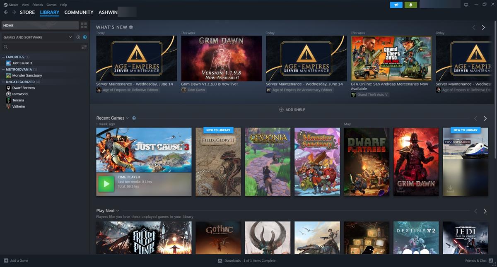This screenshot has width=497, height=267.
Task: Page Play Next shelf left
Action: [x=475, y=211]
